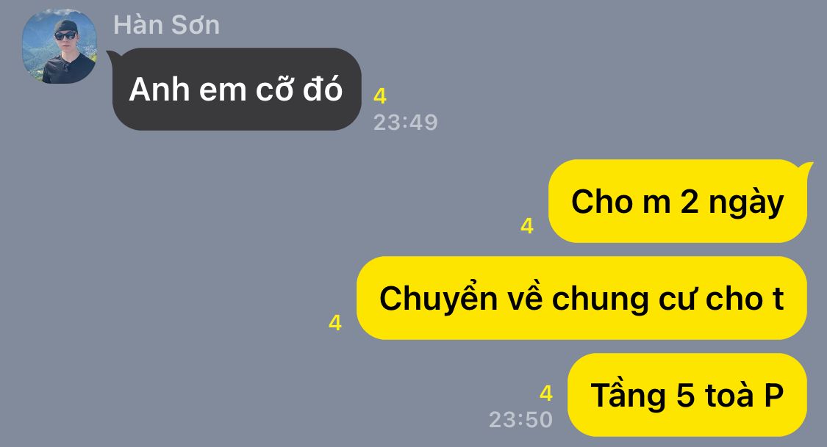Select the message bubble "Tầng 5 toà P"
The image size is (827, 447).
[x=687, y=395]
